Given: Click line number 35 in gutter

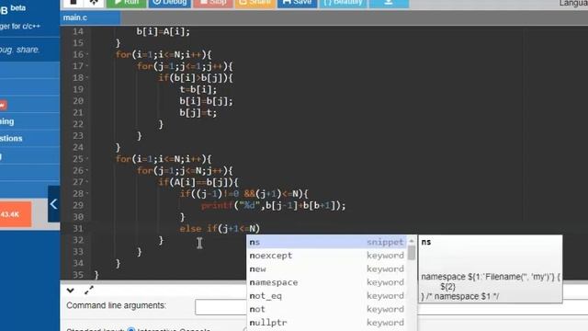Looking at the screenshot, I should pos(77,275).
